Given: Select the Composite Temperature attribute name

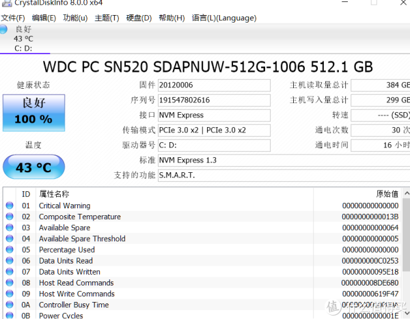Looking at the screenshot, I should tap(80, 217).
